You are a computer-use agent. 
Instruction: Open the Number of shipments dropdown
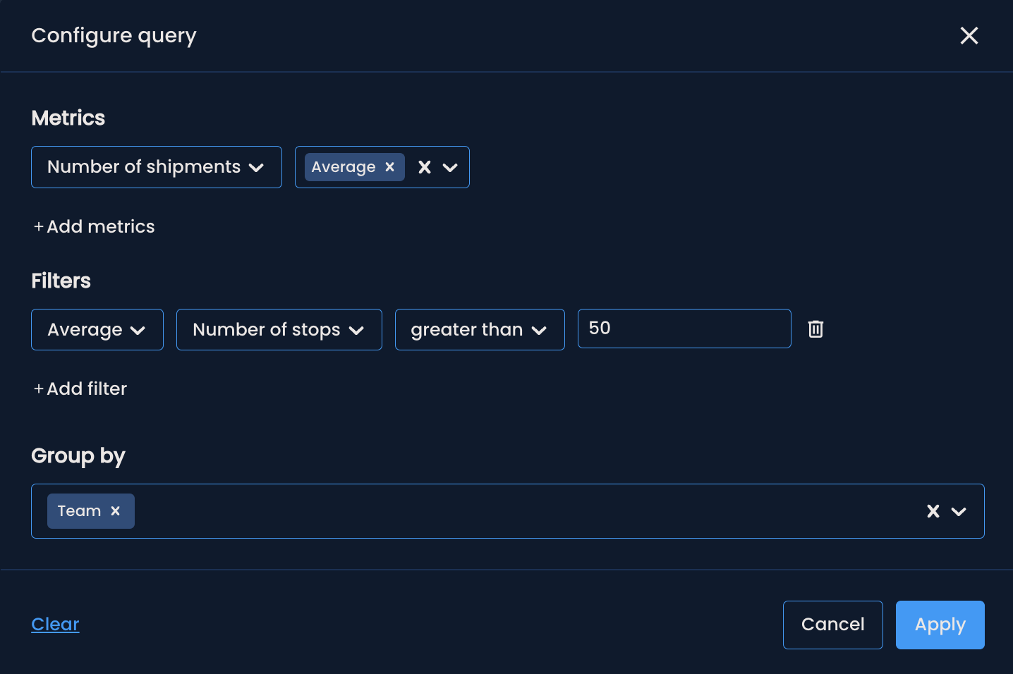tap(156, 167)
